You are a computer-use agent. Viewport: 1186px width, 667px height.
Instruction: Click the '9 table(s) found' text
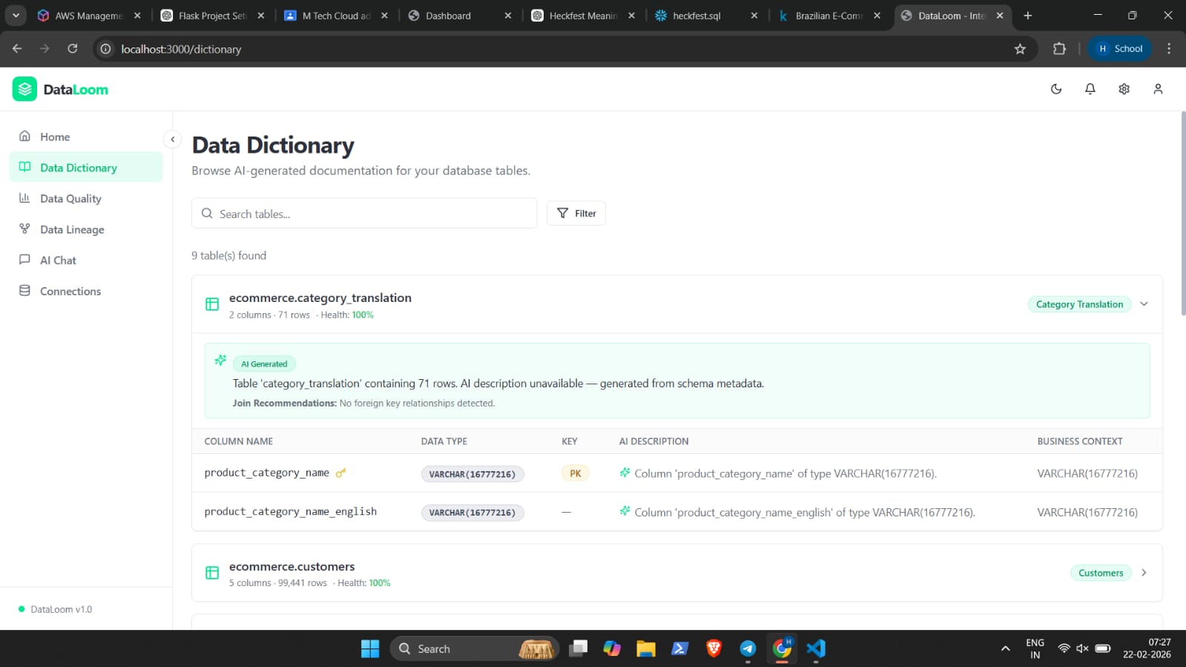click(x=229, y=255)
